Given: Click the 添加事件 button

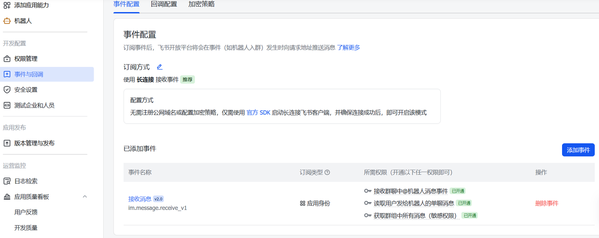Looking at the screenshot, I should tap(578, 150).
